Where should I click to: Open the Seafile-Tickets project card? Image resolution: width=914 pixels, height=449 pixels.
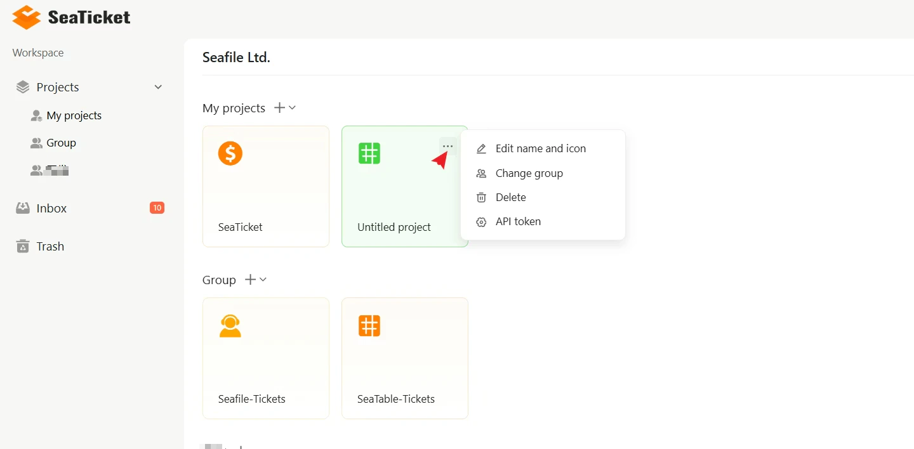(x=266, y=358)
